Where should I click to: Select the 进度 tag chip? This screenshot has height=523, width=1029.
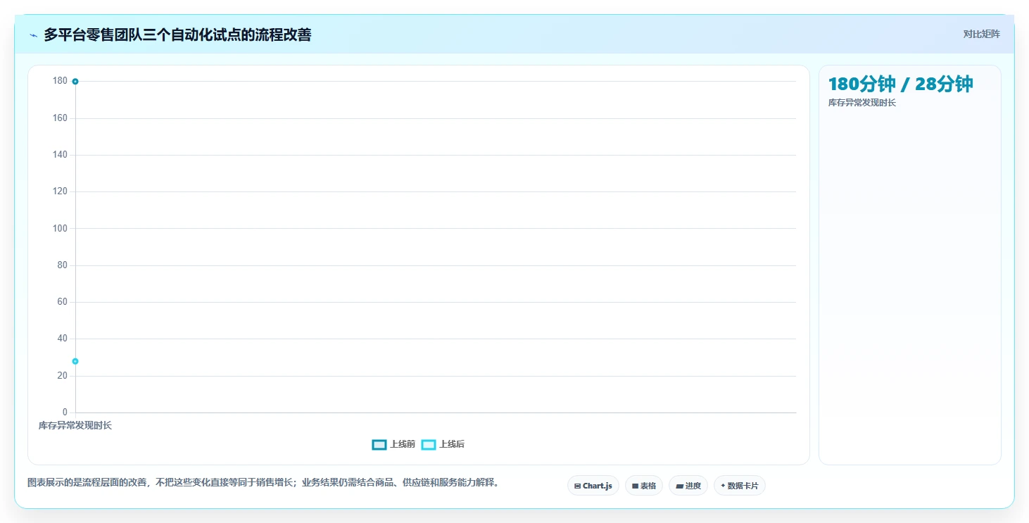point(688,486)
